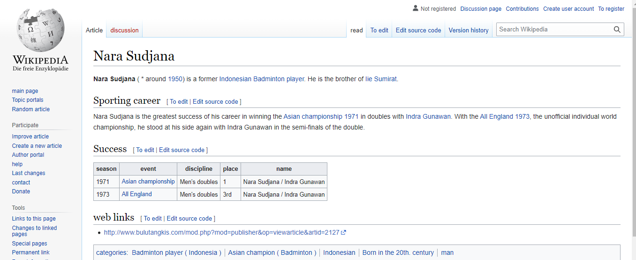This screenshot has height=260, width=636.
Task: Follow the Indra Gunawan link in Sporting career
Action: click(428, 116)
